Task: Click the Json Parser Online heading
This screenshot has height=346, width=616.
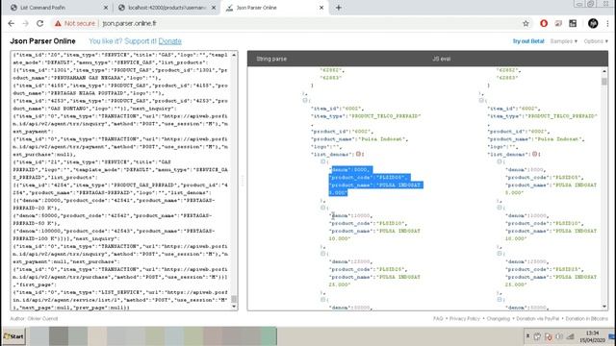Action: pos(42,41)
